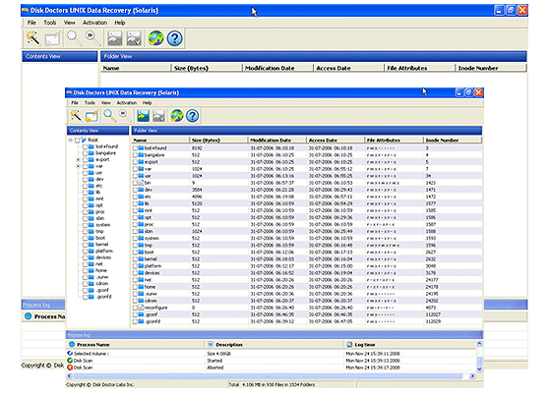Click the Description column header icon in process log
The height and width of the screenshot is (398, 549).
[211, 345]
